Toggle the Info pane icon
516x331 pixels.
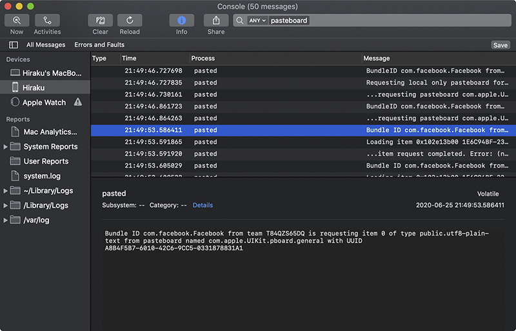pyautogui.click(x=182, y=21)
